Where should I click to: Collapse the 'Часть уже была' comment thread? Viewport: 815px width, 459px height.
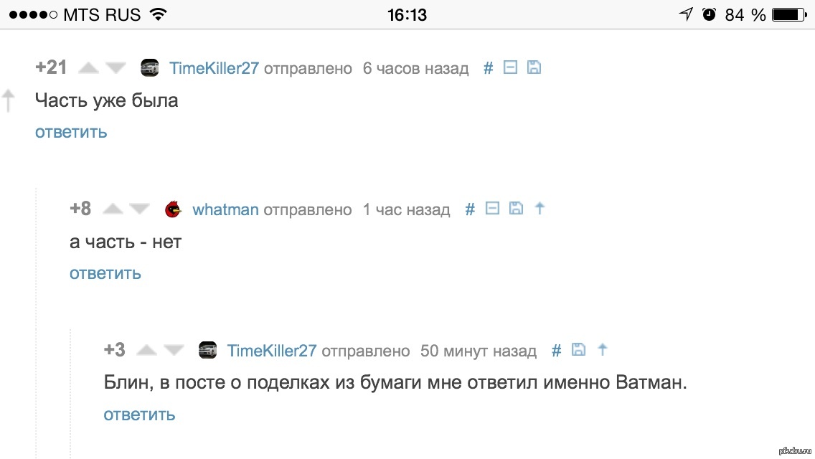click(510, 67)
